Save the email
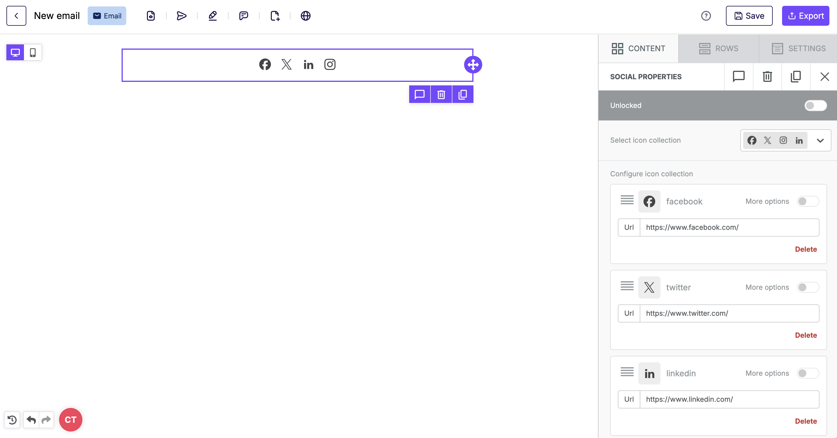The height and width of the screenshot is (438, 837). (749, 15)
